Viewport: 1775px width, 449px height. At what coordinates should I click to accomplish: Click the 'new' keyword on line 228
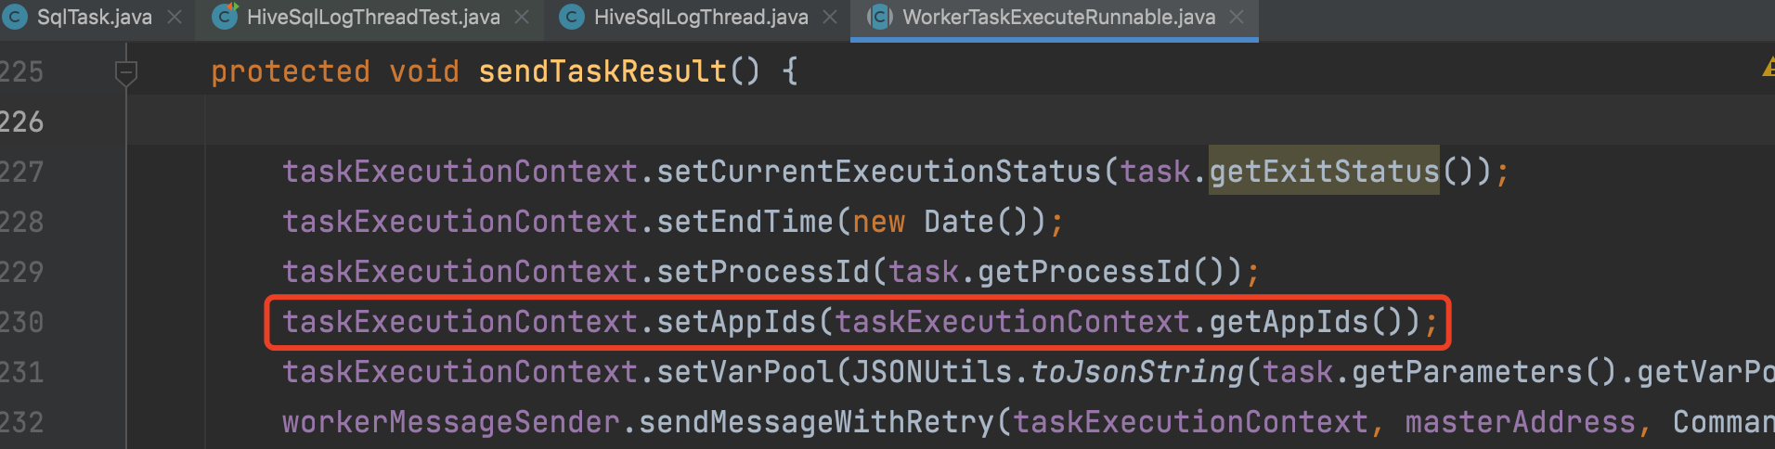coord(878,222)
